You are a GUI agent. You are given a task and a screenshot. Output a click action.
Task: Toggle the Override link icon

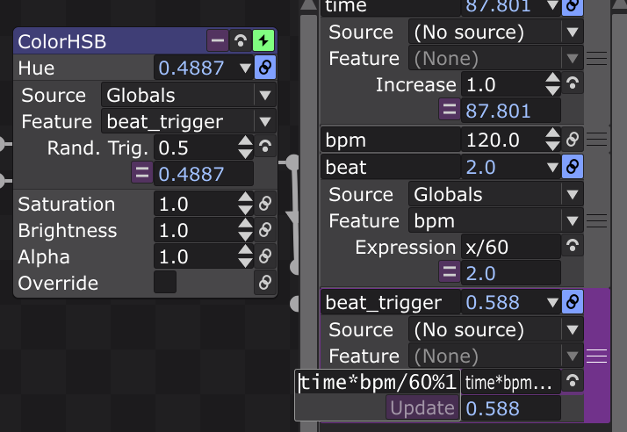click(x=265, y=283)
